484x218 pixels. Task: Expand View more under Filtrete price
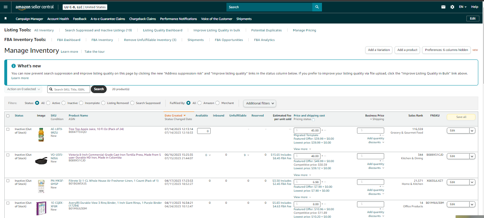pyautogui.click(x=302, y=197)
